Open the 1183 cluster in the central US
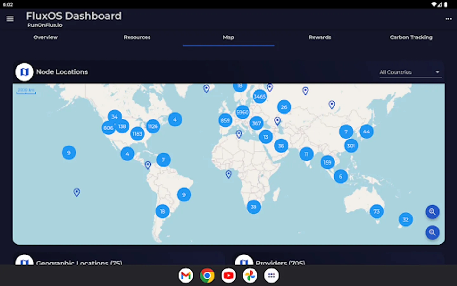The image size is (457, 286). [x=137, y=134]
